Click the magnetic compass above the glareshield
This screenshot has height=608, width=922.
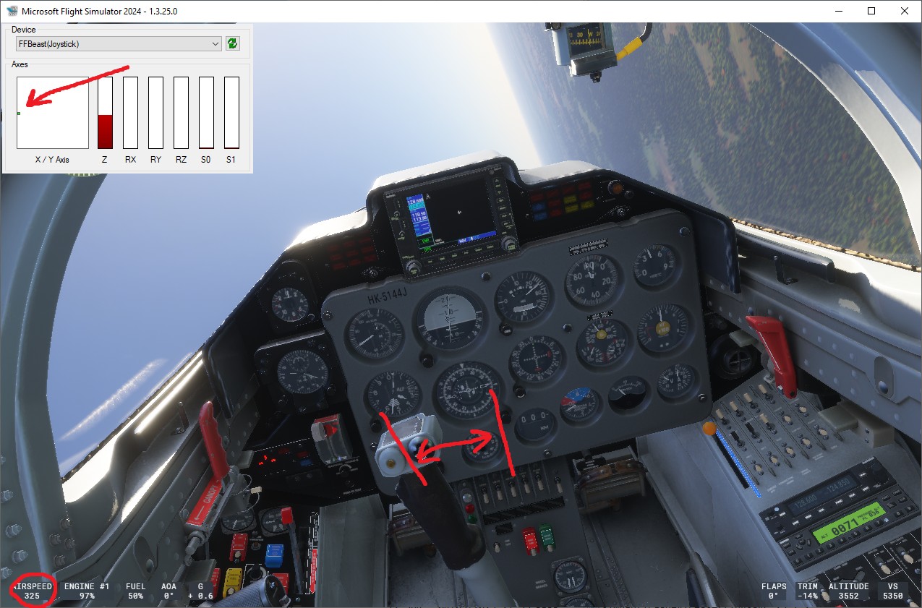coord(586,43)
